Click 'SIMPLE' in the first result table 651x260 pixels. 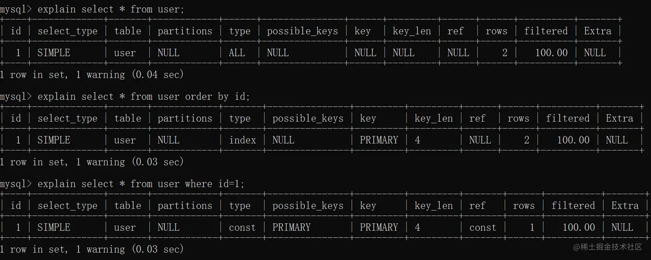click(x=54, y=52)
